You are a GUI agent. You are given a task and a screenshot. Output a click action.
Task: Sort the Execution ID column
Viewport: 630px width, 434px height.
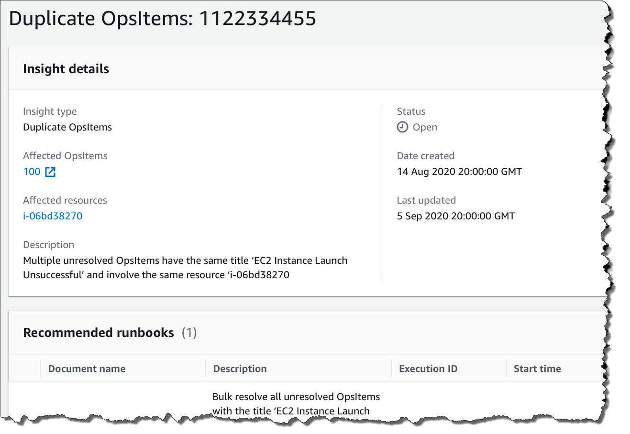428,369
